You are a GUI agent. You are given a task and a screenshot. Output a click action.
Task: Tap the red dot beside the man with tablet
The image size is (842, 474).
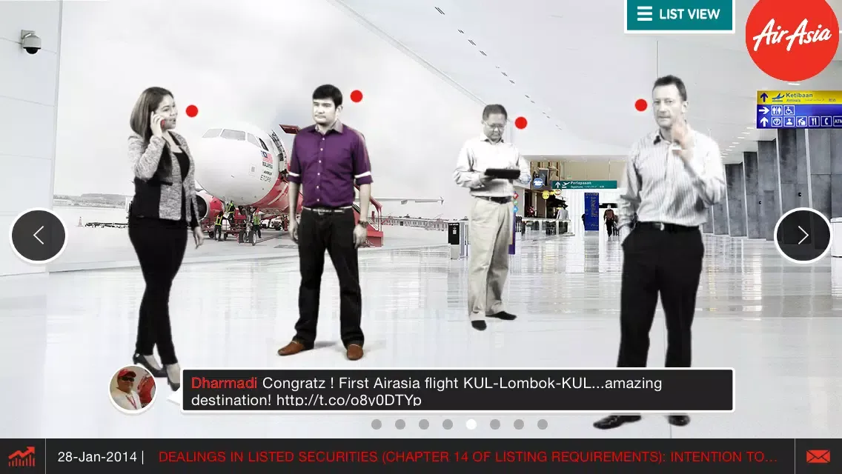tap(520, 123)
